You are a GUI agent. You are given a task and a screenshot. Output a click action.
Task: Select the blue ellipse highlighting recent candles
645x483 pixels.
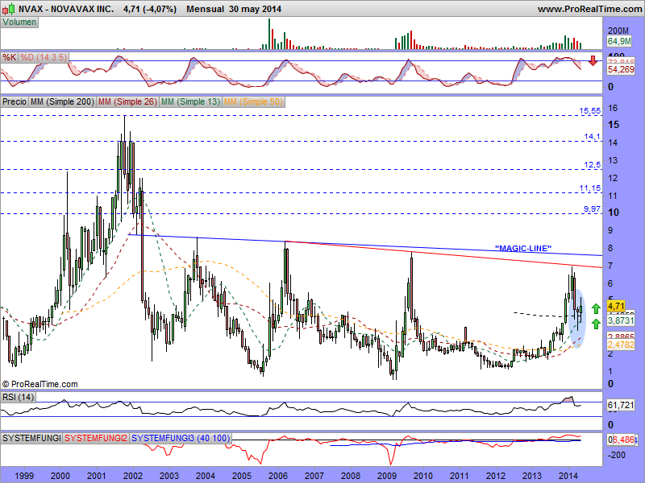coord(577,318)
